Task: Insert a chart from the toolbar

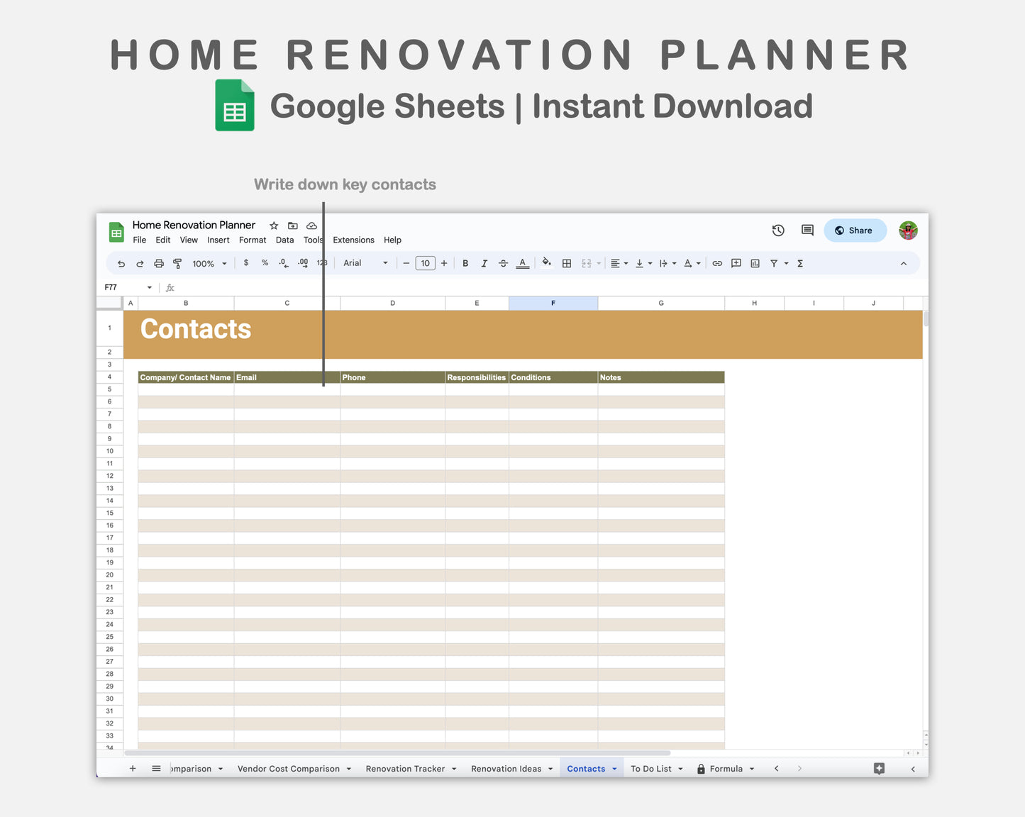Action: click(755, 263)
